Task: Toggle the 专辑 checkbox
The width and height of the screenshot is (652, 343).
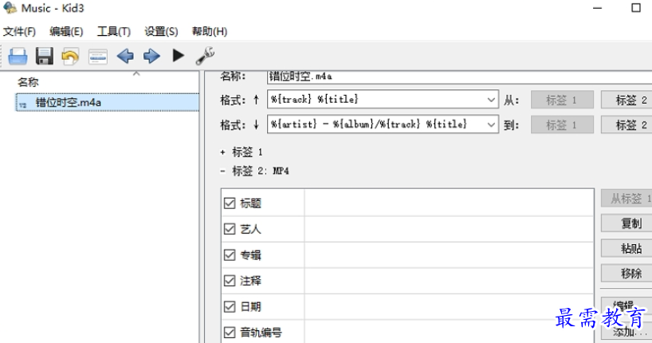Action: point(230,254)
